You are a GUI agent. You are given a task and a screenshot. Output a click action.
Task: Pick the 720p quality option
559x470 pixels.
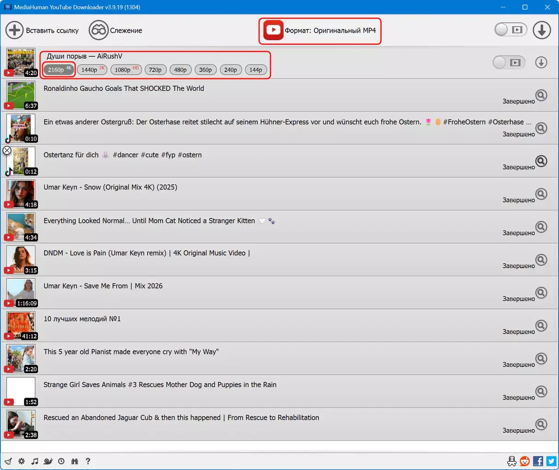(155, 70)
